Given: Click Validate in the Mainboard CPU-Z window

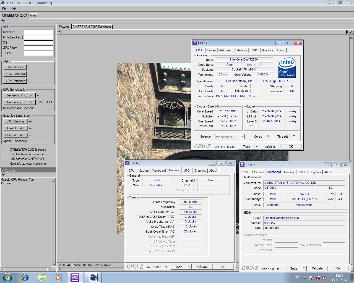Looking at the screenshot, I should click(x=317, y=269).
